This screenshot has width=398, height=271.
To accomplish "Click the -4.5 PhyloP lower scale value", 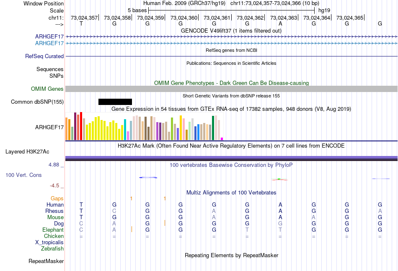I will pos(54,186).
